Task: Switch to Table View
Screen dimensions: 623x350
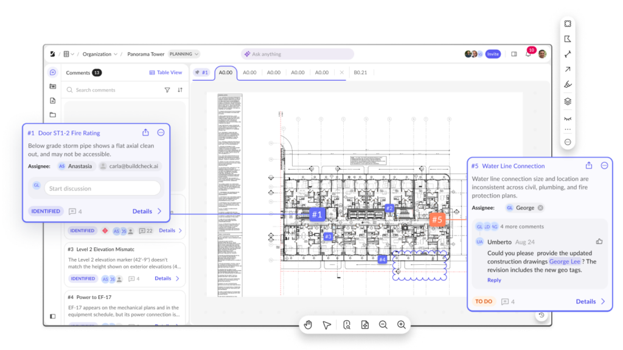Action: pos(165,72)
